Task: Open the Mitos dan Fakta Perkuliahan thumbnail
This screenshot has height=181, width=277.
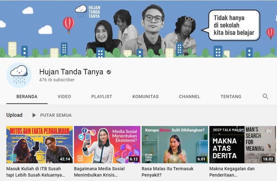Action: (39, 144)
